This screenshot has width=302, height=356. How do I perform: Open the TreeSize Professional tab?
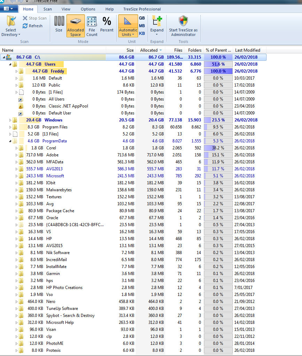[142, 9]
